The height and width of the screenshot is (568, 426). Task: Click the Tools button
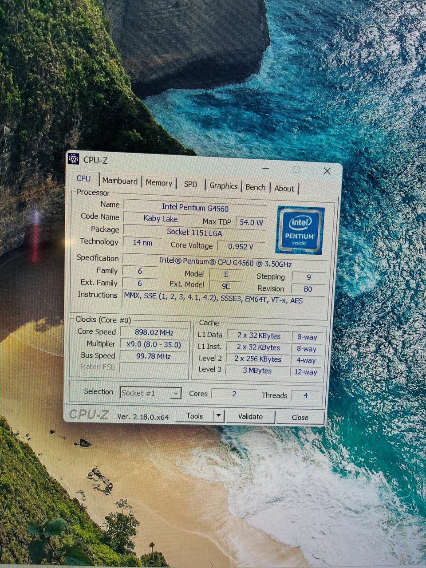click(194, 416)
